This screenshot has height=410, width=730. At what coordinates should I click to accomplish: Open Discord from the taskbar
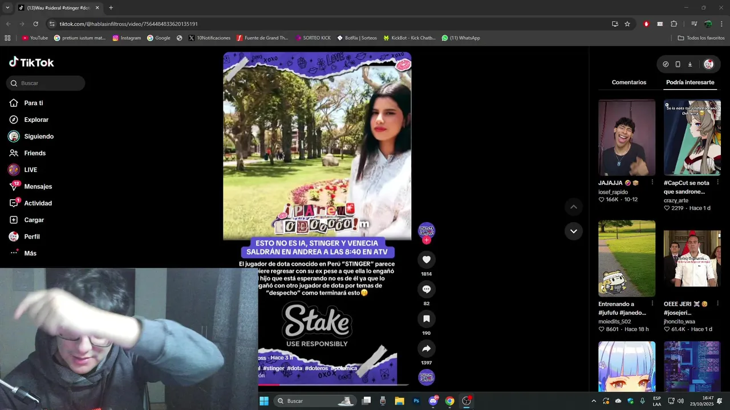[x=433, y=401]
